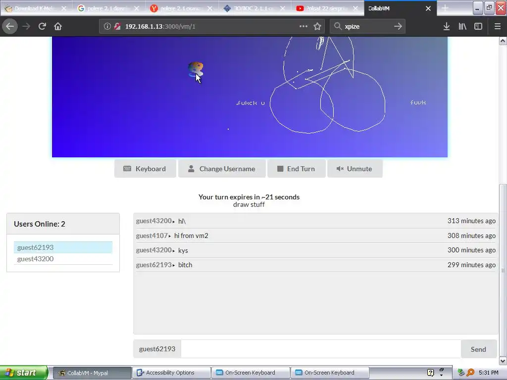Open the Library icon in toolbar
This screenshot has width=507, height=380.
pos(462,26)
